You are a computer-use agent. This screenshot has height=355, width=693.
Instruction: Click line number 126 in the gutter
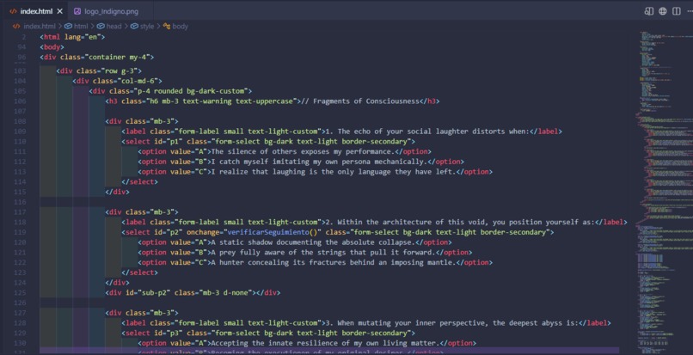point(20,303)
